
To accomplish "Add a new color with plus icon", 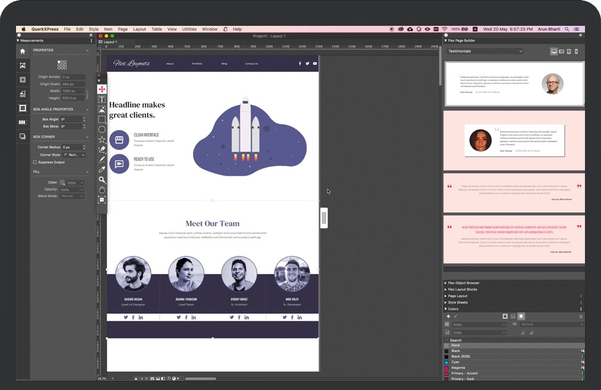I will (x=448, y=316).
